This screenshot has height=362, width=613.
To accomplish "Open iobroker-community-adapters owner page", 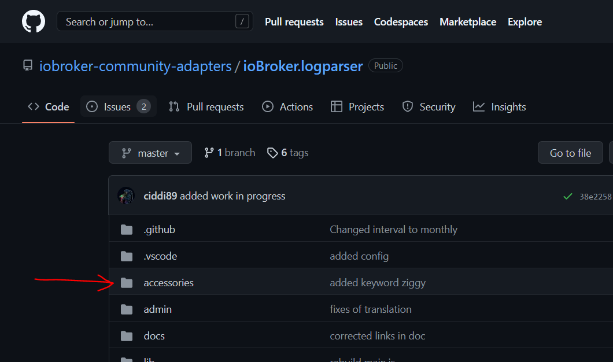I will (135, 66).
